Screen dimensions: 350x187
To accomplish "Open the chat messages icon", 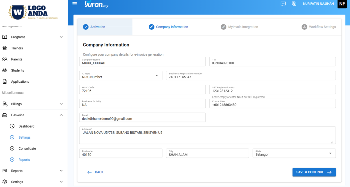I will (x=283, y=4).
